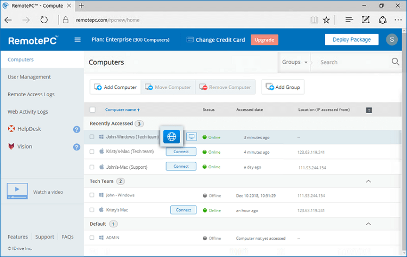Open the Groups dropdown
The image size is (407, 257).
(295, 62)
